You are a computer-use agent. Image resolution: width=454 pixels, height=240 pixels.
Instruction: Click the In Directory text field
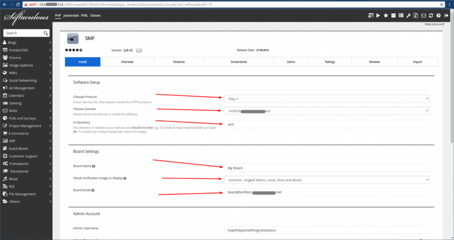(x=327, y=124)
